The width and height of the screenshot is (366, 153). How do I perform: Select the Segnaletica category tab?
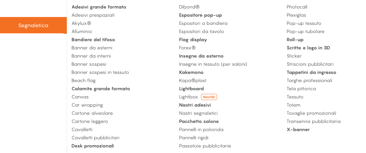pyautogui.click(x=33, y=25)
